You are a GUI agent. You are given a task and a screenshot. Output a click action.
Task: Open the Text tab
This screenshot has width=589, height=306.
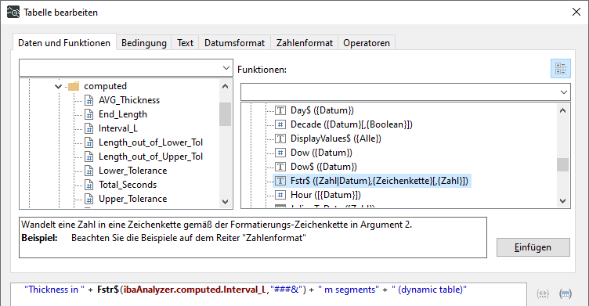pos(185,43)
